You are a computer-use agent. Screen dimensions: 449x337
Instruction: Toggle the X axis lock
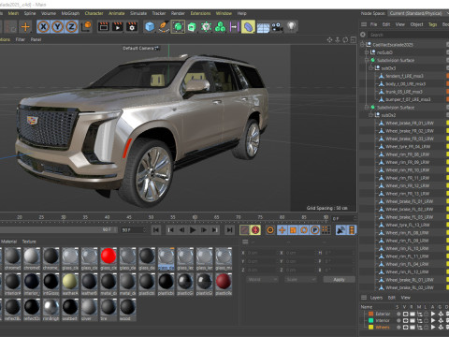(x=43, y=27)
